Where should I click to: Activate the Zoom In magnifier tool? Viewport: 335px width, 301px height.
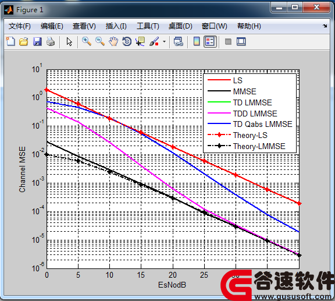click(x=87, y=41)
